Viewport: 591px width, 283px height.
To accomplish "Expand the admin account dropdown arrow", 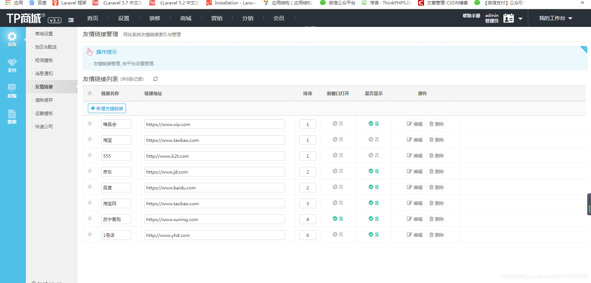I will click(x=520, y=18).
